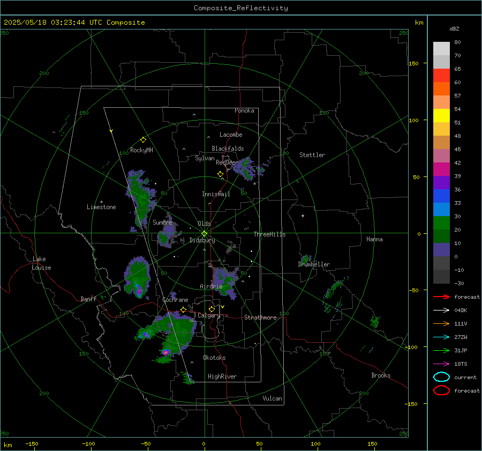Click the Brooks label
Screen dimensions: 482x451
point(381,375)
